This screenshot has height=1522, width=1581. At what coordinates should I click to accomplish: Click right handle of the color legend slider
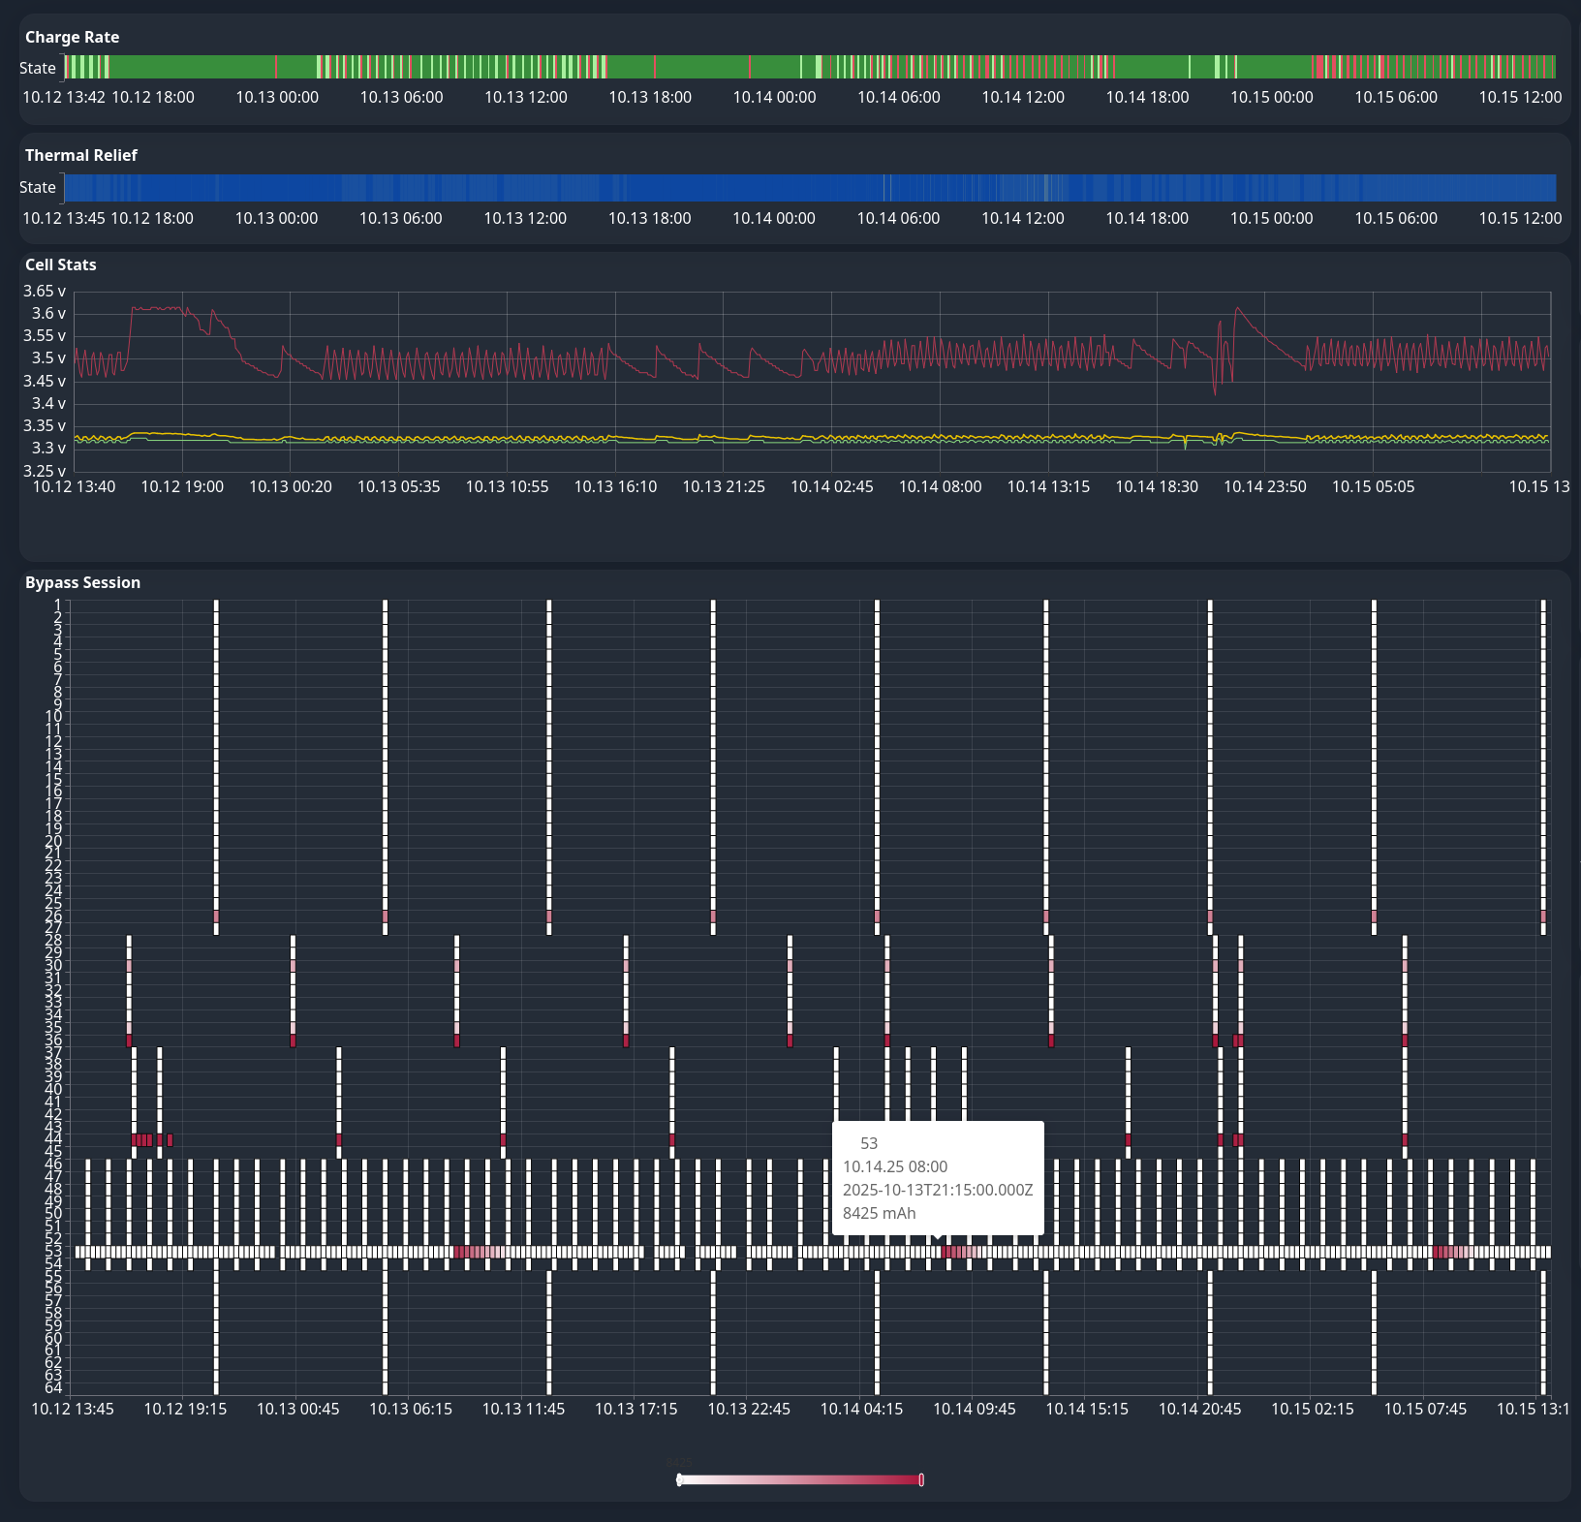[x=921, y=1479]
